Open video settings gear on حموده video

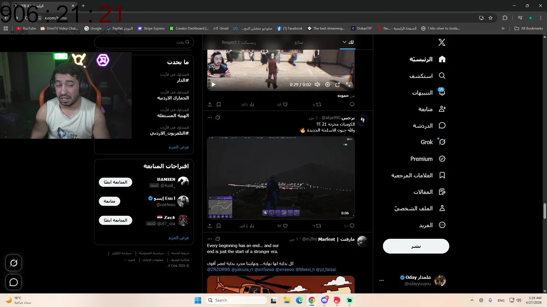[327, 84]
